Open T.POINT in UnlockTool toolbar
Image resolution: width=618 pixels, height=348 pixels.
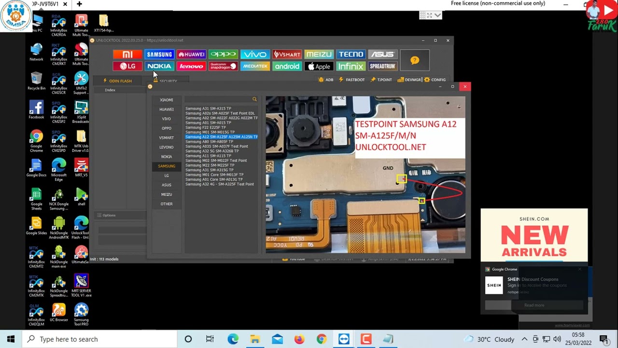point(381,80)
